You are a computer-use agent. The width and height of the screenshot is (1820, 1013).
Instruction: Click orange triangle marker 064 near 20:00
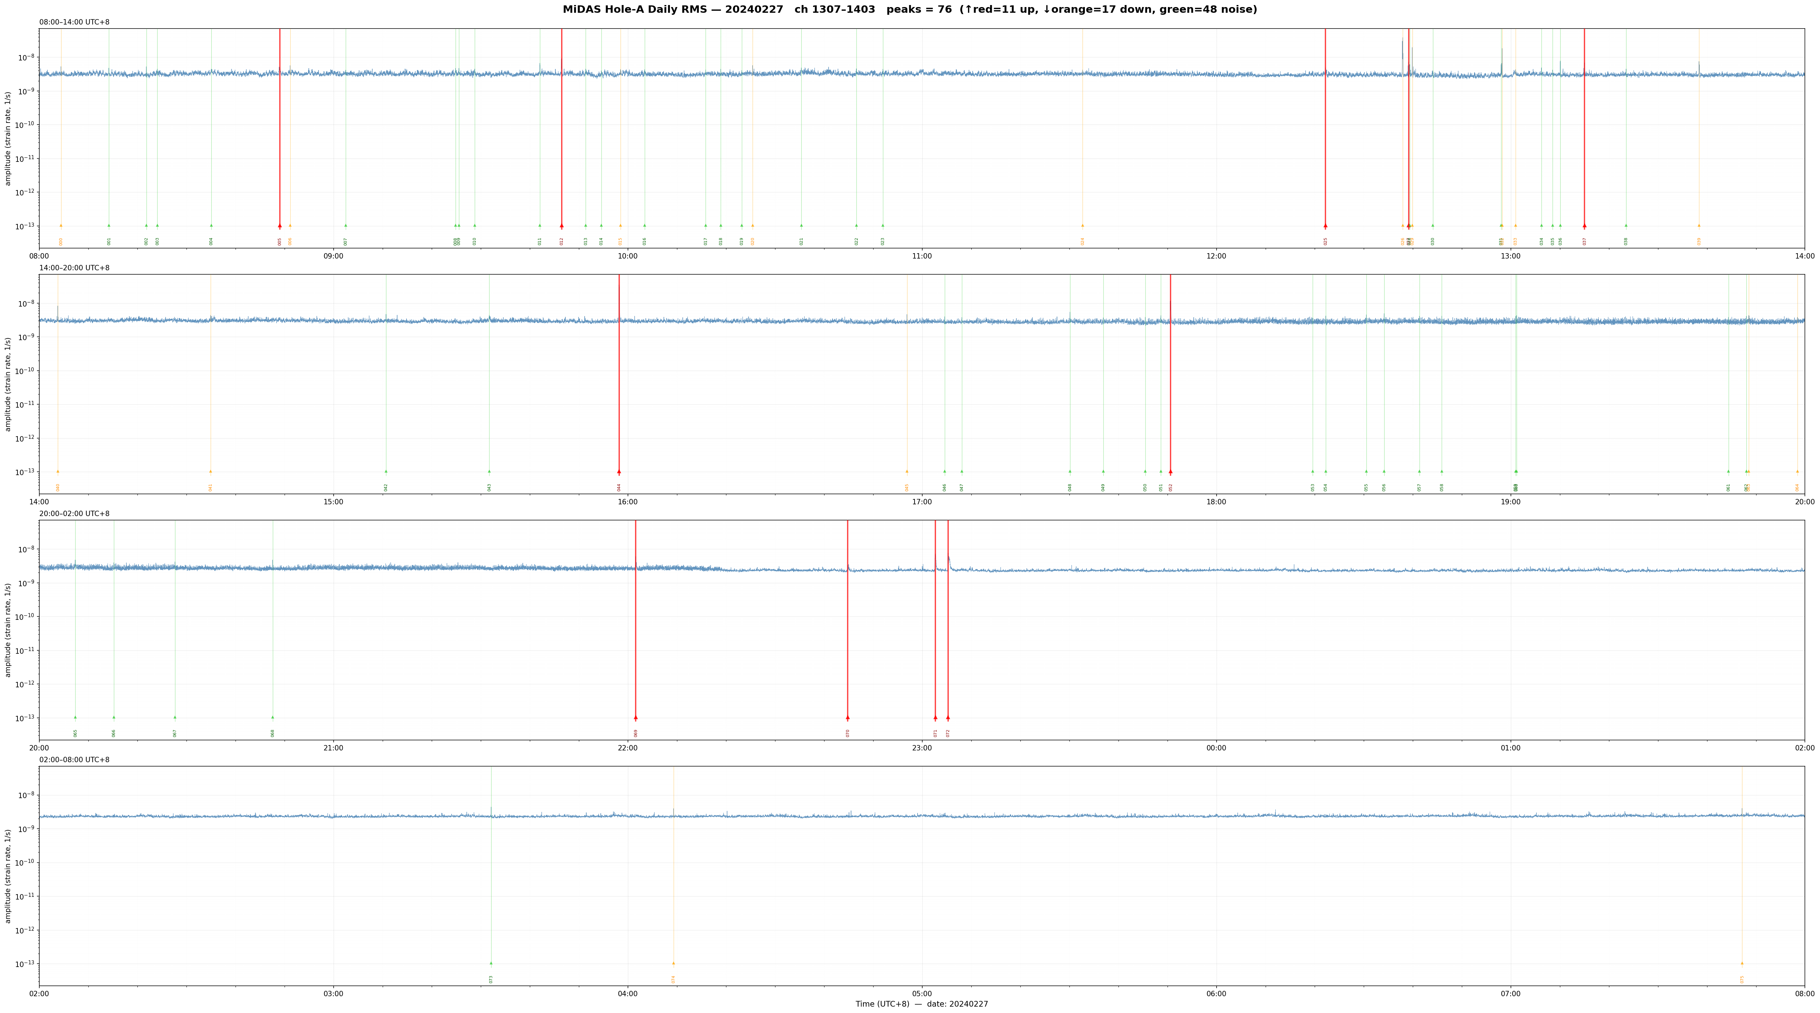click(1797, 471)
